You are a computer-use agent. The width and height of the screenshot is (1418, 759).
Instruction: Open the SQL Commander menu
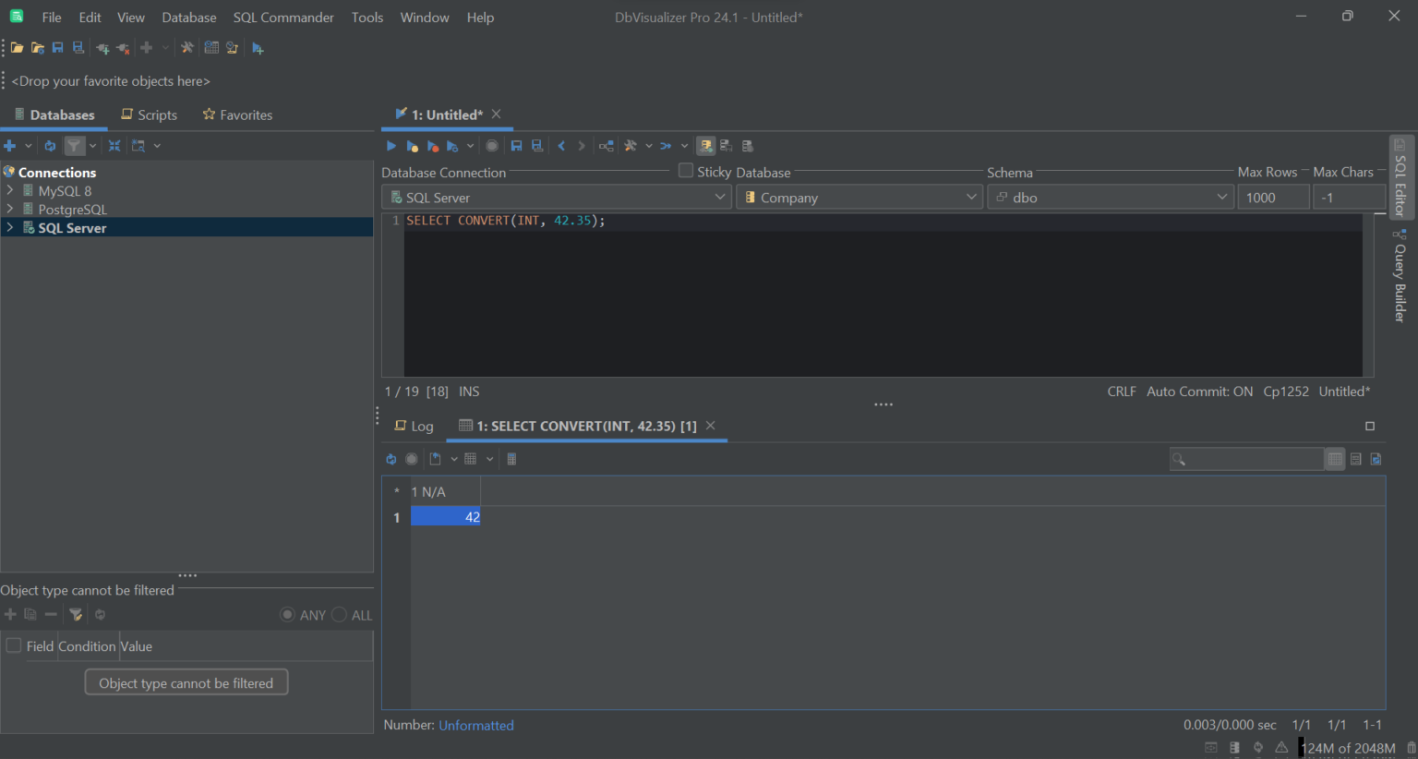(x=283, y=18)
